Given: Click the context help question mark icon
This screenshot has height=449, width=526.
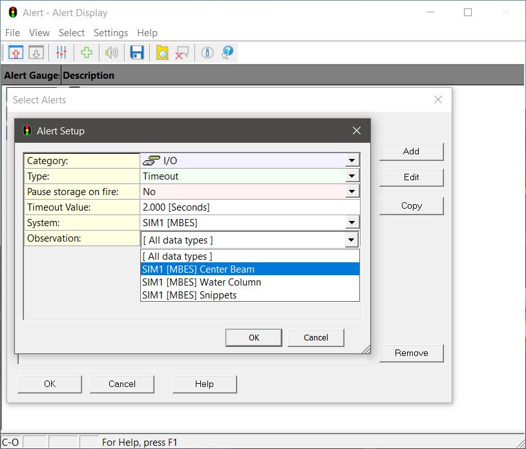Looking at the screenshot, I should [x=227, y=53].
